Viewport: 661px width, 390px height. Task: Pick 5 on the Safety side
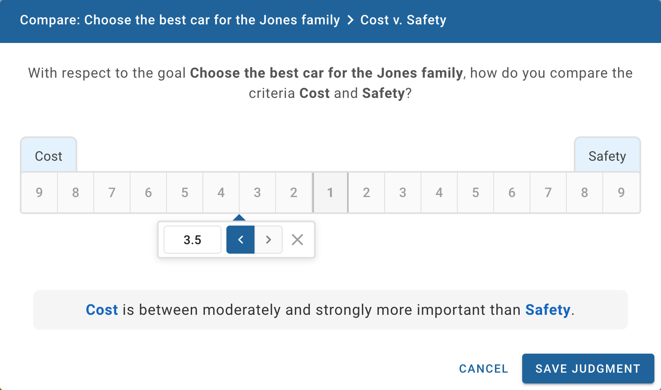476,193
